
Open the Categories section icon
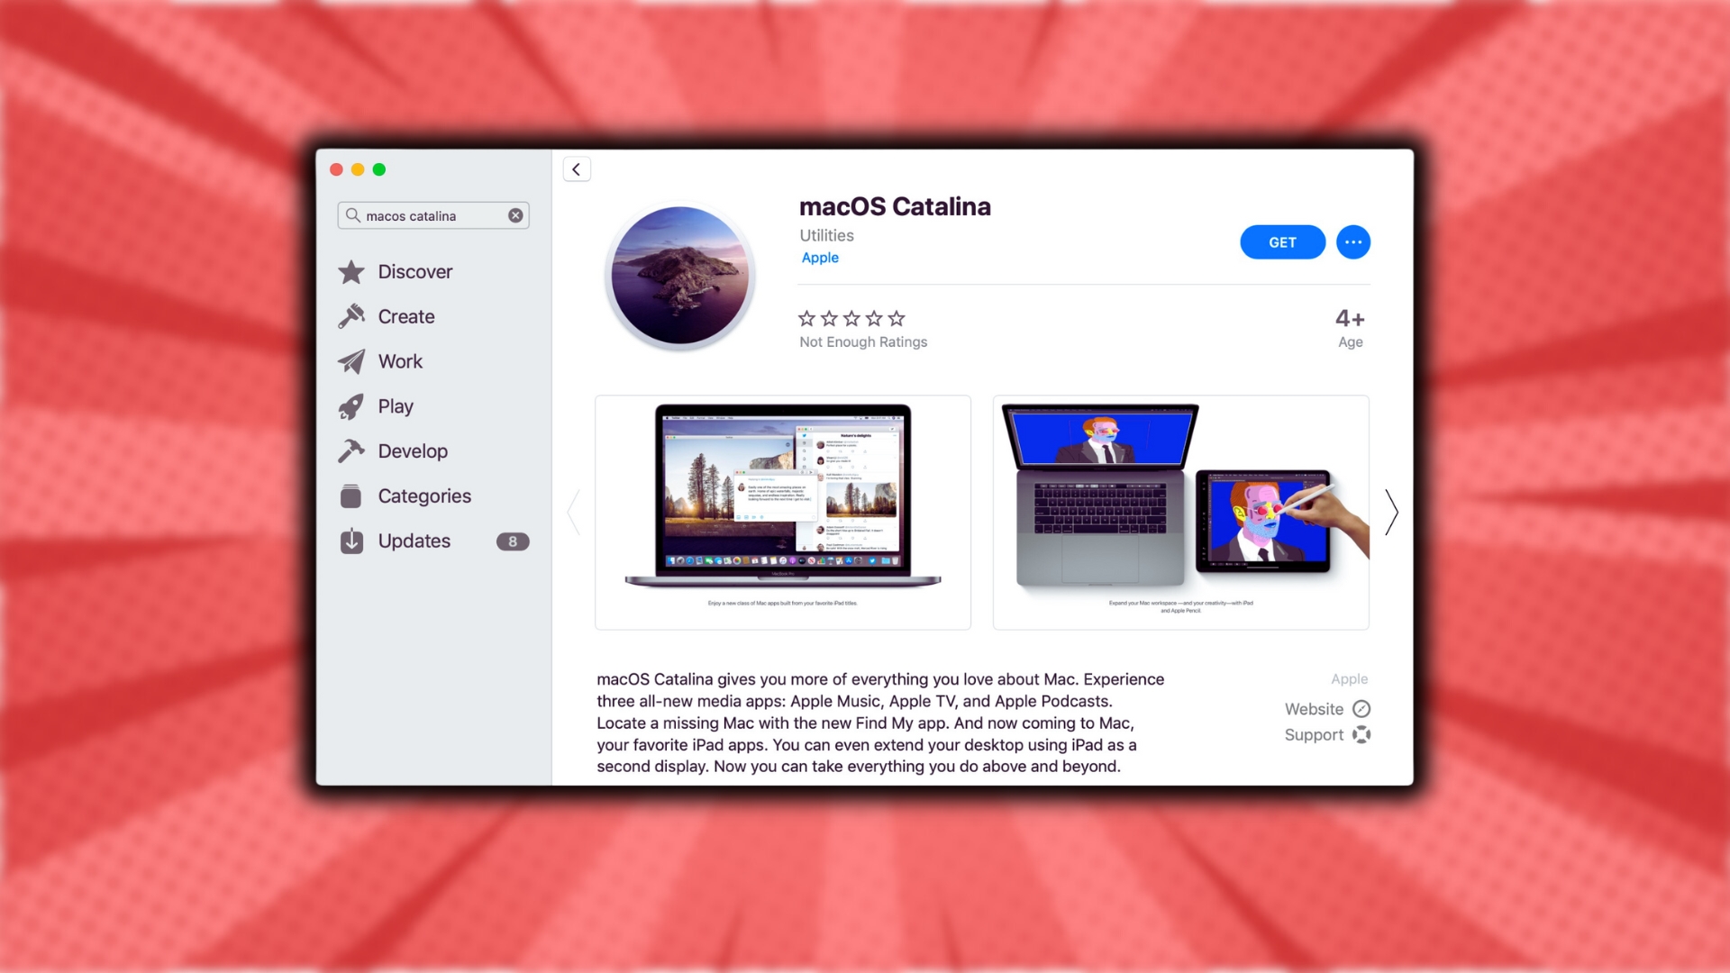pos(351,496)
